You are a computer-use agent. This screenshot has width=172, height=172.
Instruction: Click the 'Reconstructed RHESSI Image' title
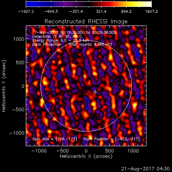point(86,21)
